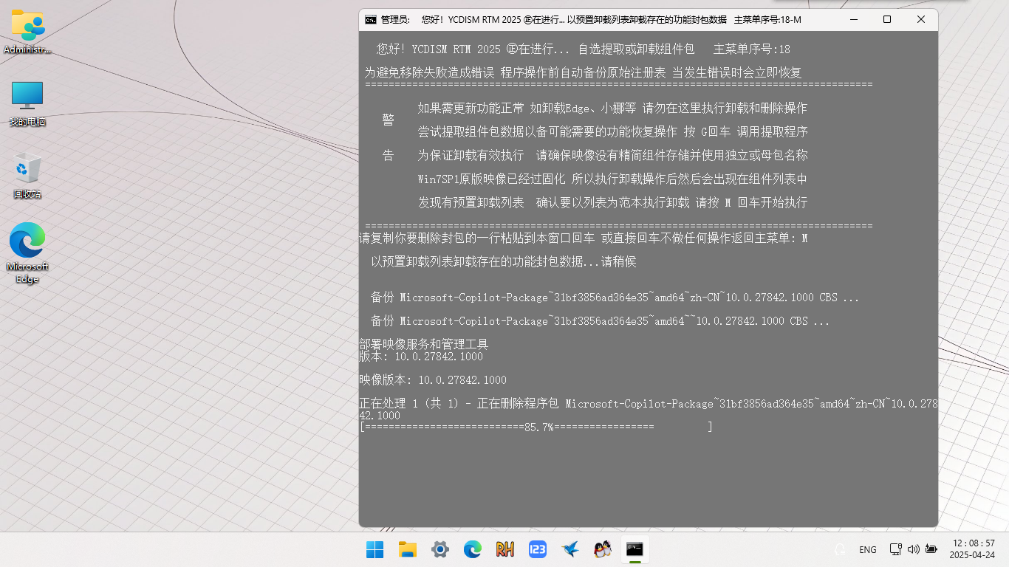Maximize the YCDISM console window
The height and width of the screenshot is (567, 1009).
(x=887, y=20)
